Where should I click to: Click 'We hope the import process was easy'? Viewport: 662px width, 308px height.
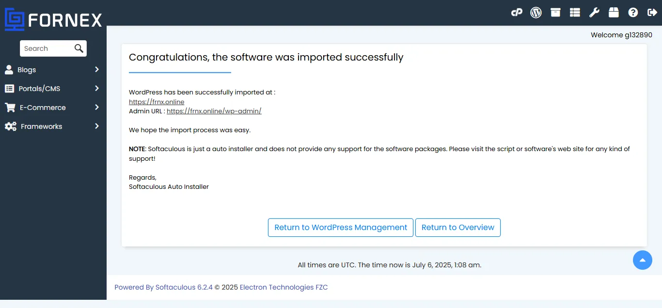point(189,130)
